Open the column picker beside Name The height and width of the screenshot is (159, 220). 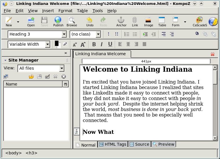coord(65,84)
